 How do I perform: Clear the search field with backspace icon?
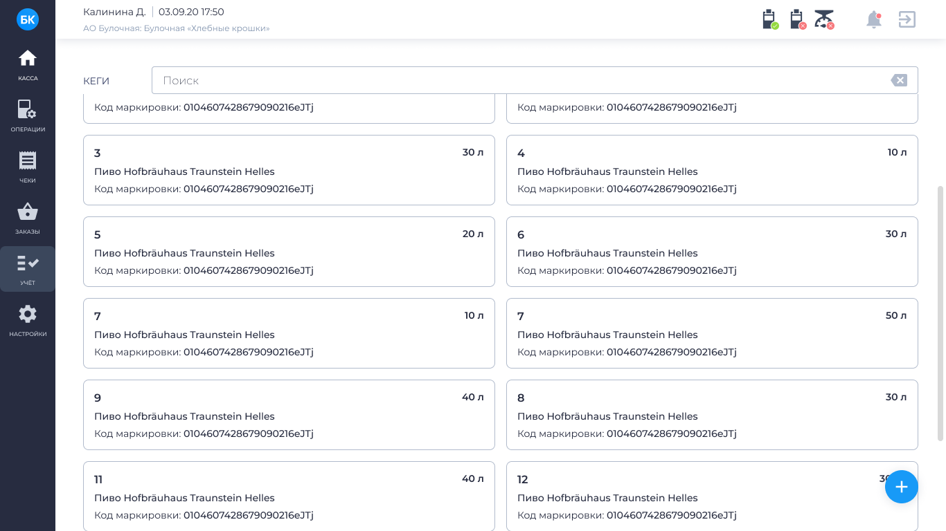[x=899, y=80]
